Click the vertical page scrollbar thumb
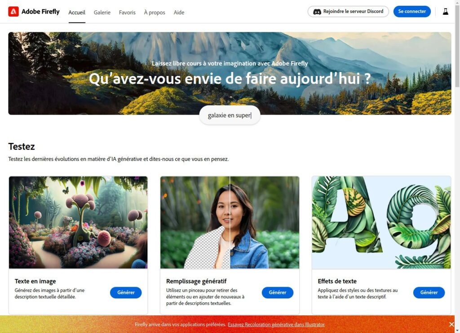Screen dimensions: 460x333 tap(457, 44)
